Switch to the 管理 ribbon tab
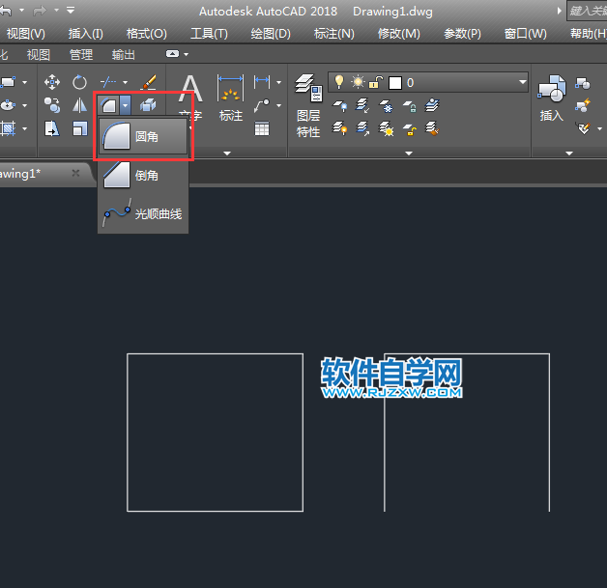 coord(81,55)
